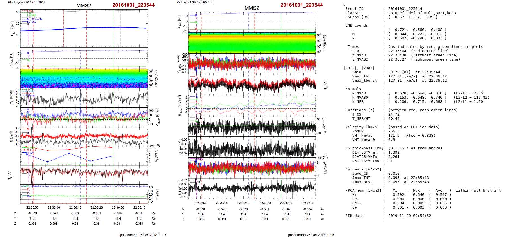This screenshot has width=508, height=237.
Task: Click the paschmann footer under the left plot
Action: coord(143,235)
